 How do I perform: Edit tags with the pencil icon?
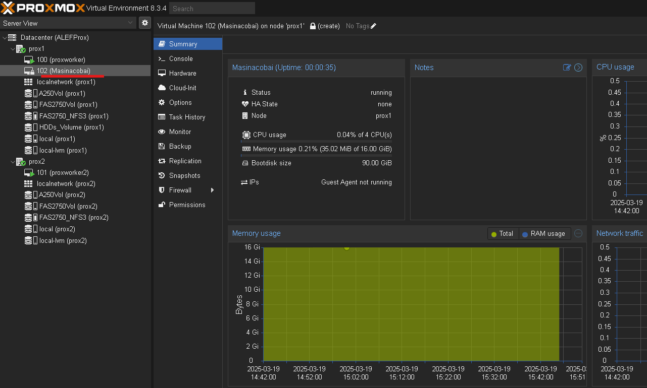pos(374,26)
